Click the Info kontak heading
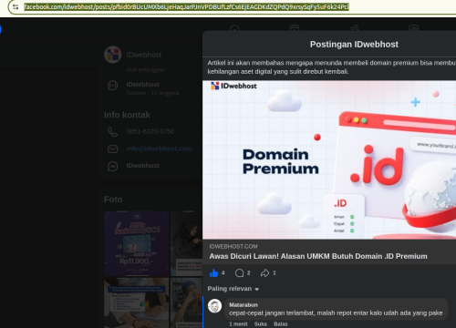456x328 pixels. coord(127,115)
